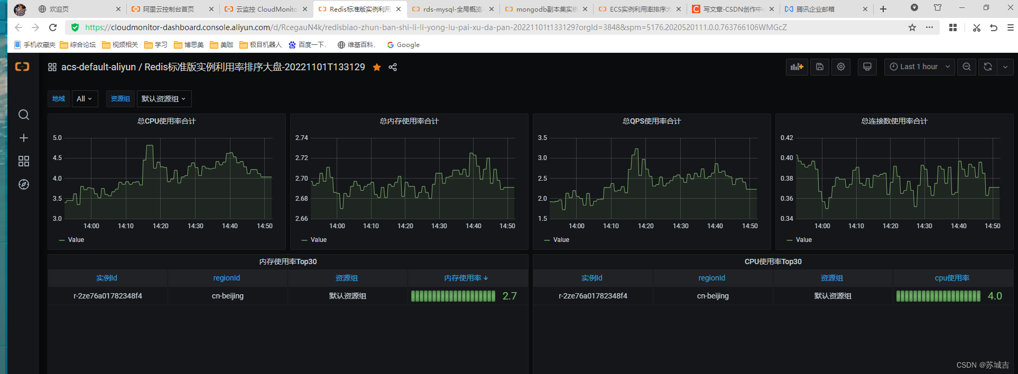Open the 内存使用率Top30 panel title menu

pos(288,261)
